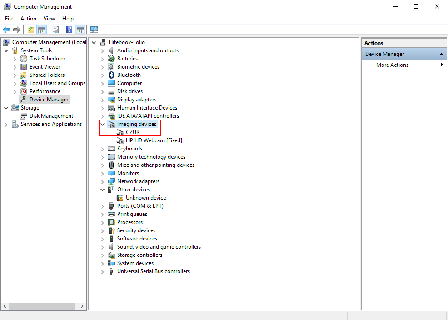Click the Back arrow toolbar icon
The width and height of the screenshot is (448, 320).
(6, 30)
